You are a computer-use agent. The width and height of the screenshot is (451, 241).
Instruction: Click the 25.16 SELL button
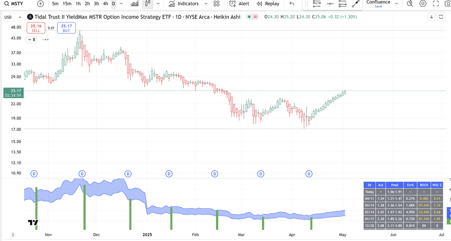tap(36, 28)
